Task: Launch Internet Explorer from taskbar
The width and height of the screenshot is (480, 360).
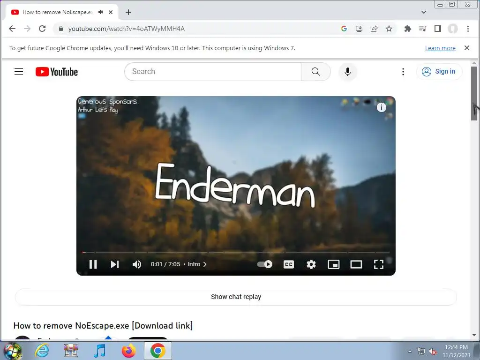Action: click(42, 351)
